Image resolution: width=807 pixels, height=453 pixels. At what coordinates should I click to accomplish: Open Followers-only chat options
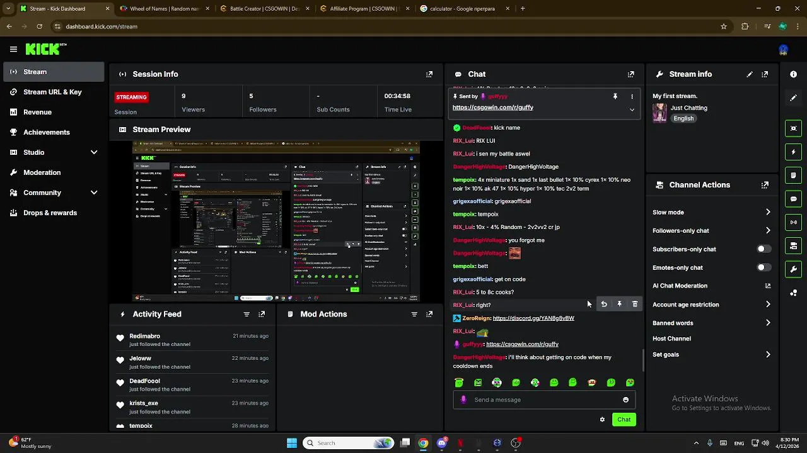tap(712, 230)
